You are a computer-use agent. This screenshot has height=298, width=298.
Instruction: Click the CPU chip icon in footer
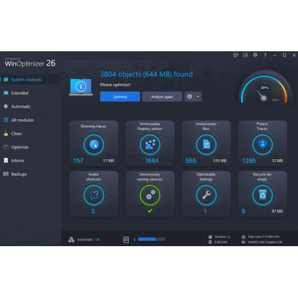point(243,237)
